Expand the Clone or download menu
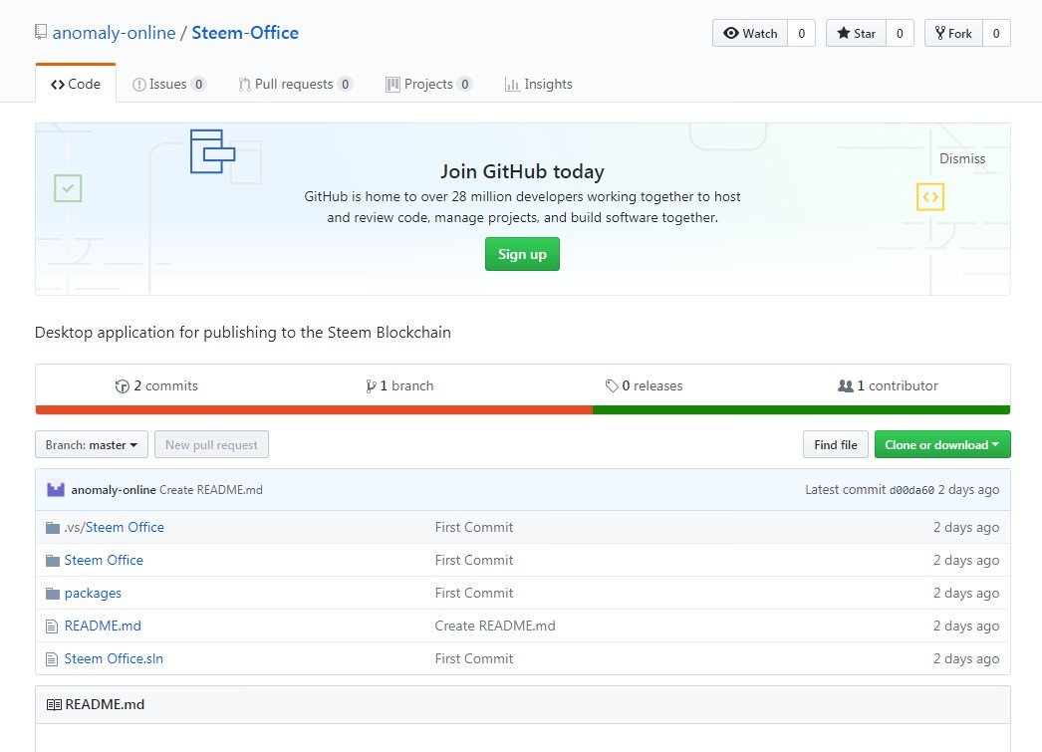1042x752 pixels. point(942,444)
